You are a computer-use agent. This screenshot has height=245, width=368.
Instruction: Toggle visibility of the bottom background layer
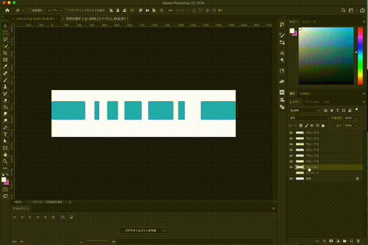click(291, 179)
